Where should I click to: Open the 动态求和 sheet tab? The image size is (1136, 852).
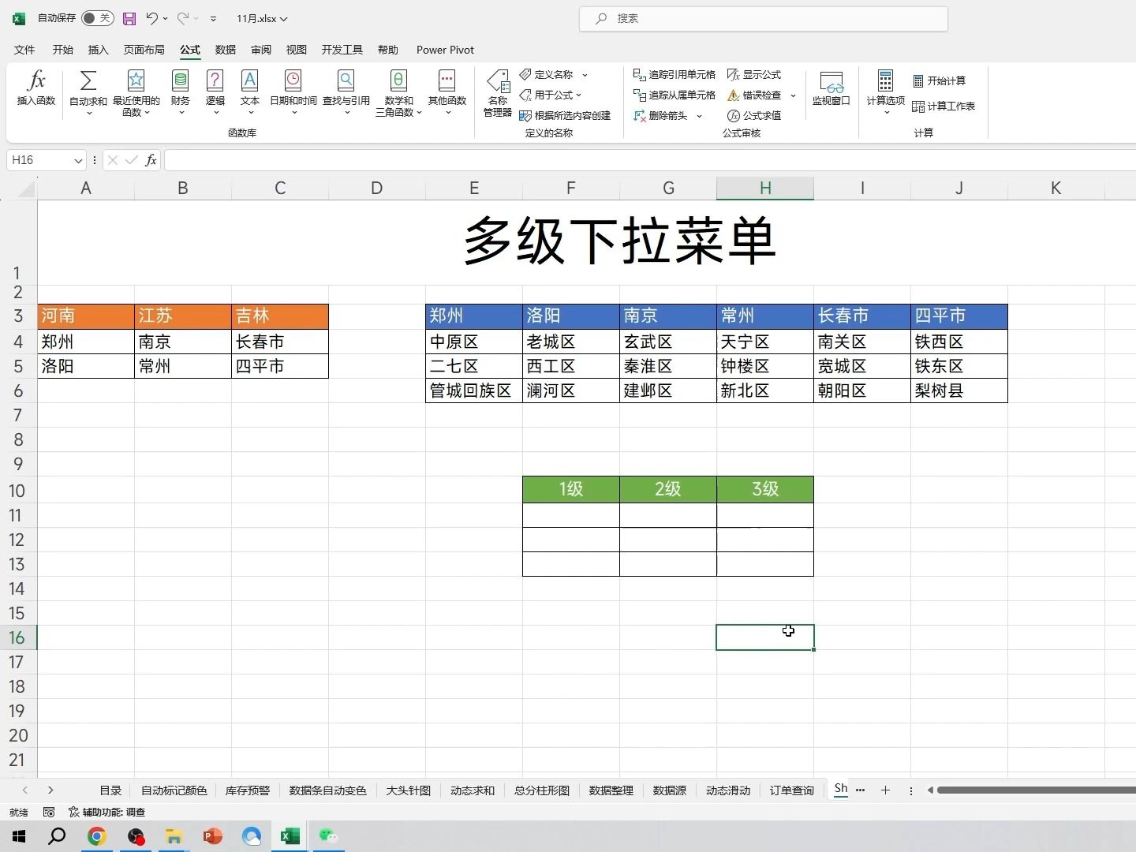click(473, 790)
